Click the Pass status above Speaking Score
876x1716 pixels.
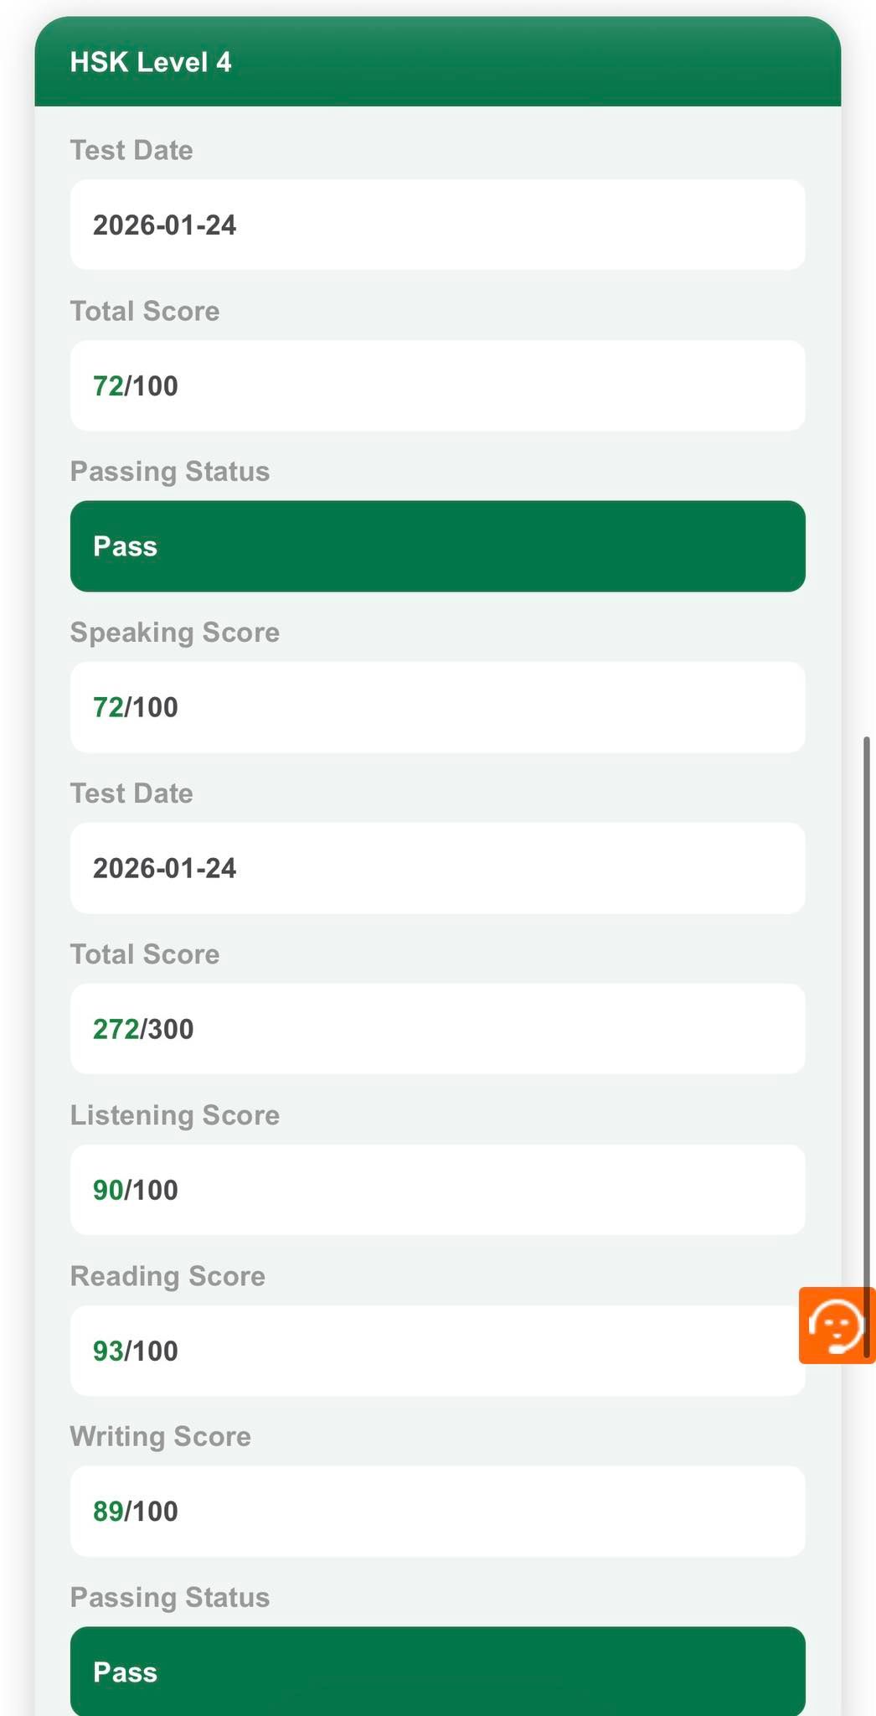tap(437, 546)
